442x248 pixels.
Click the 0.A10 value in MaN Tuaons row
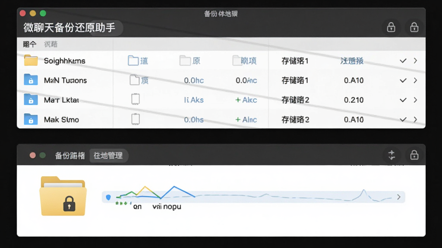(354, 81)
